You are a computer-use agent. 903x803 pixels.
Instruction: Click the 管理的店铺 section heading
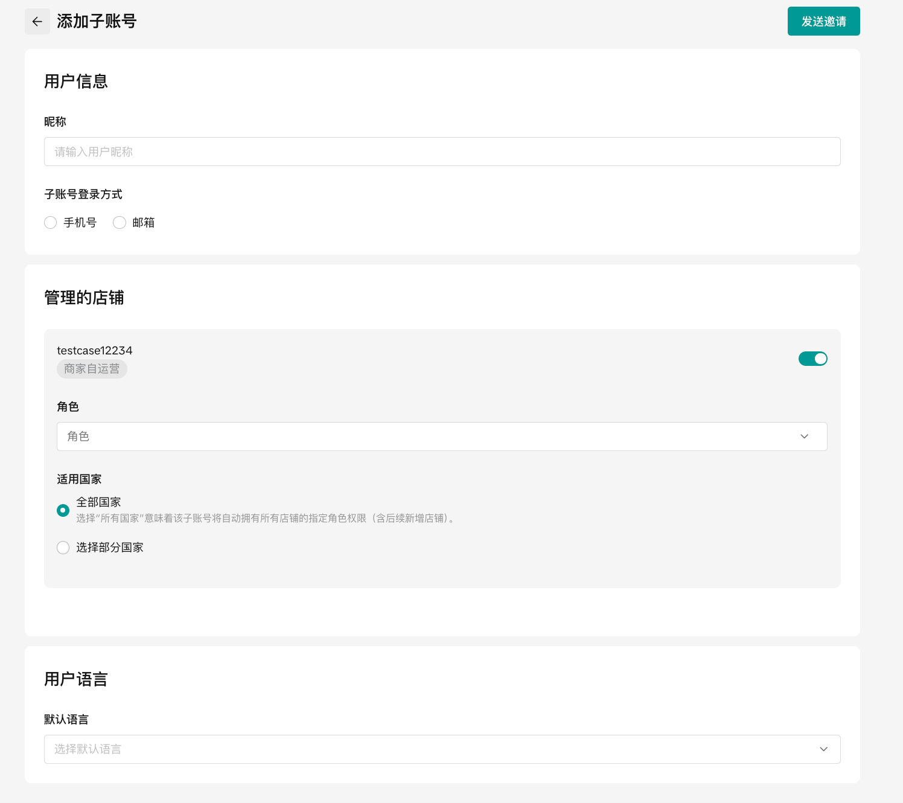pyautogui.click(x=84, y=298)
